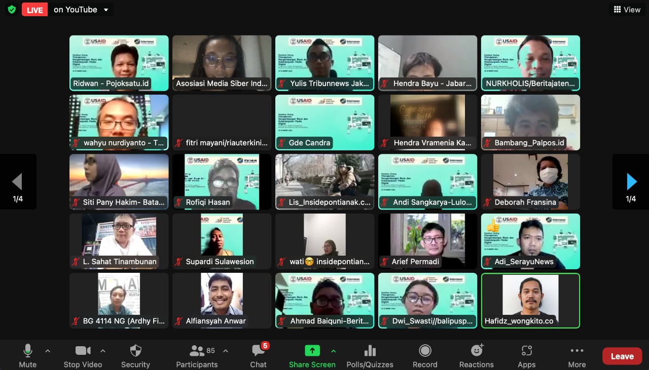Viewport: 649px width, 370px height.
Task: Start recording with the Record button
Action: 425,356
